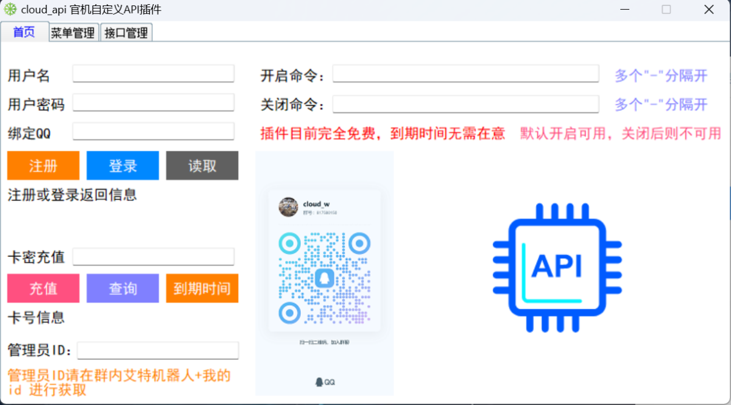Click the 管理员ID input field
731x405 pixels.
click(x=158, y=350)
